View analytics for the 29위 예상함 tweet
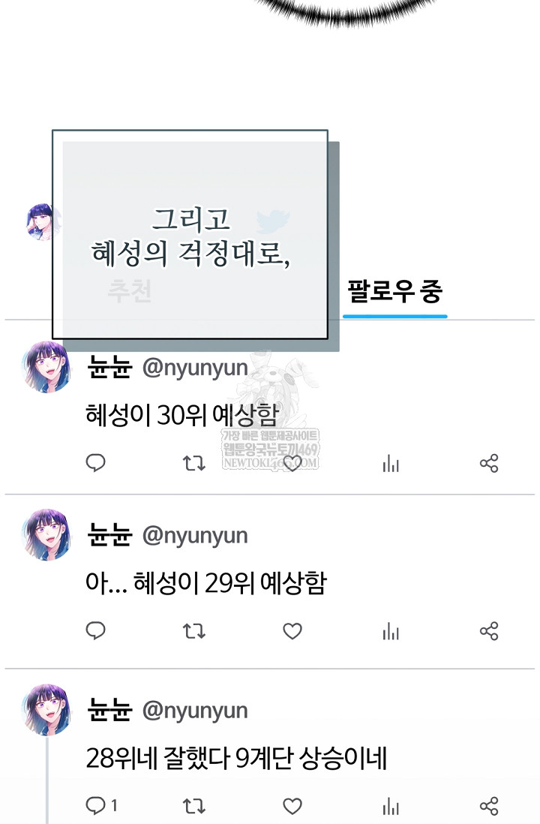Image resolution: width=540 pixels, height=824 pixels. point(391,631)
